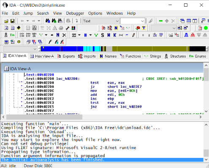Click the blue code region in navigation band

click(x=62, y=49)
